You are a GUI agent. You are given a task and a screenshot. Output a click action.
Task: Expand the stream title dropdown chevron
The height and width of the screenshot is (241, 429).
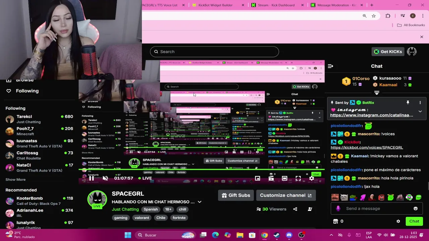pos(199,202)
